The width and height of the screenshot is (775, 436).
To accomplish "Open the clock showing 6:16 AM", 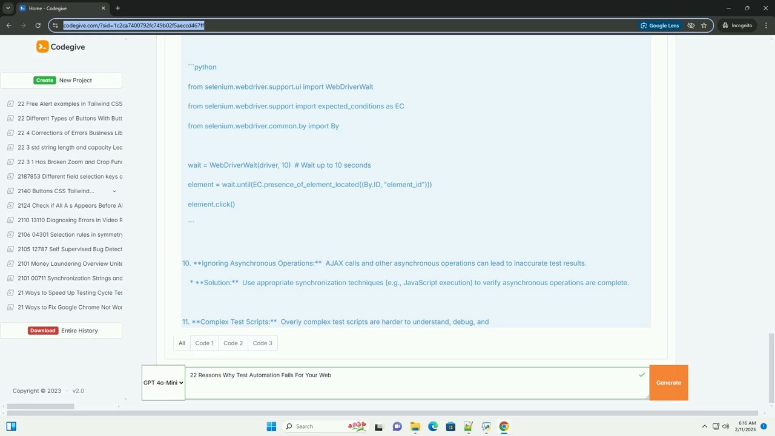I will (747, 426).
